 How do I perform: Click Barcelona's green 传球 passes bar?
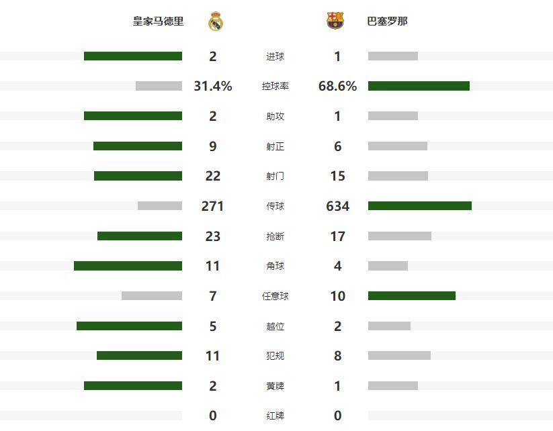(x=420, y=206)
